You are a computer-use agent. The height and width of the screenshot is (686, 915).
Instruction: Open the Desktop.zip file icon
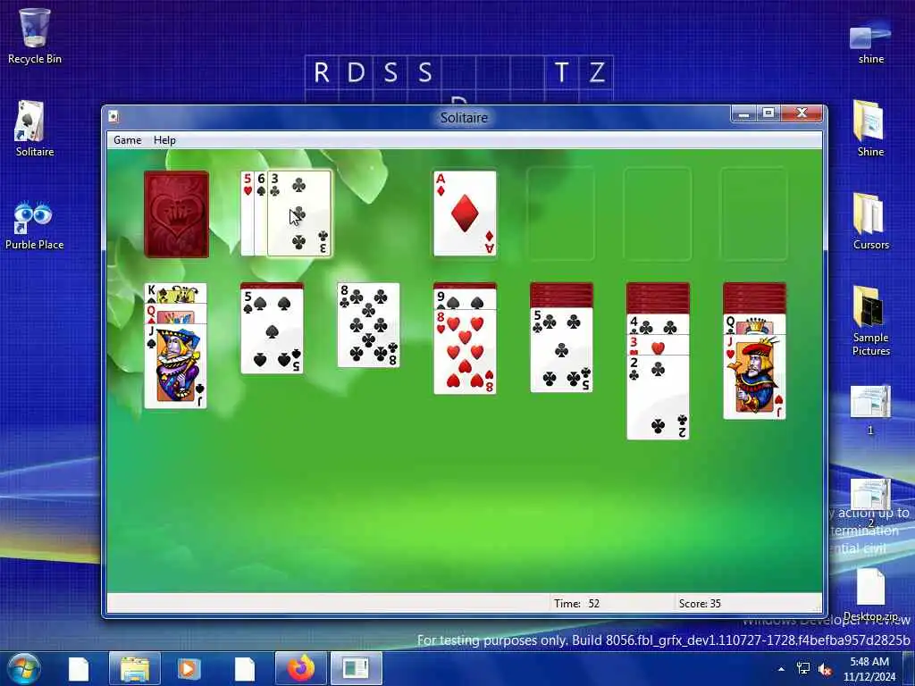[870, 594]
